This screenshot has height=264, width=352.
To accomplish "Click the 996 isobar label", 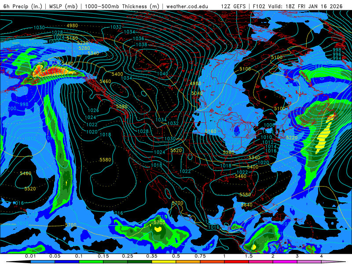I will pos(337,54).
